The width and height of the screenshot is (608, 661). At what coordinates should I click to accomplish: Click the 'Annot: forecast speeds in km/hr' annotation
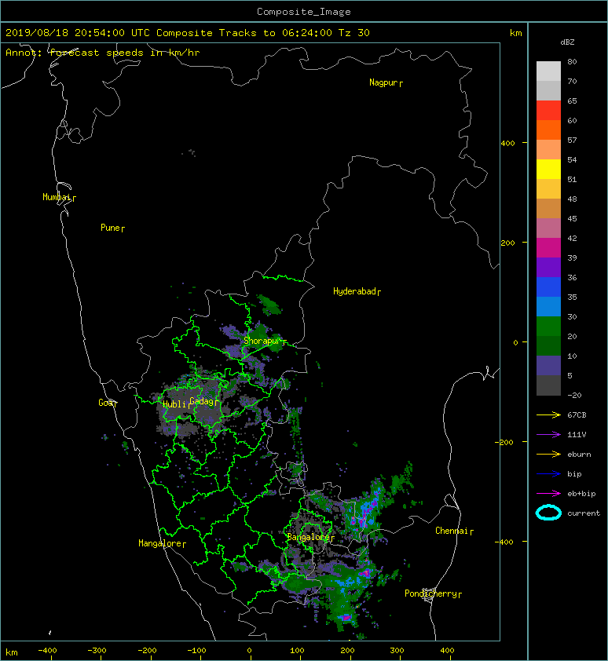click(103, 53)
